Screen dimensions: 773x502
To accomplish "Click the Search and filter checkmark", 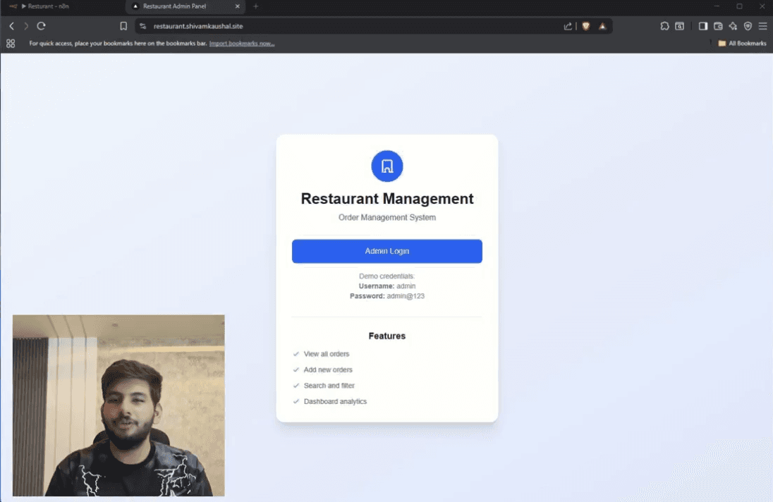I will point(296,386).
